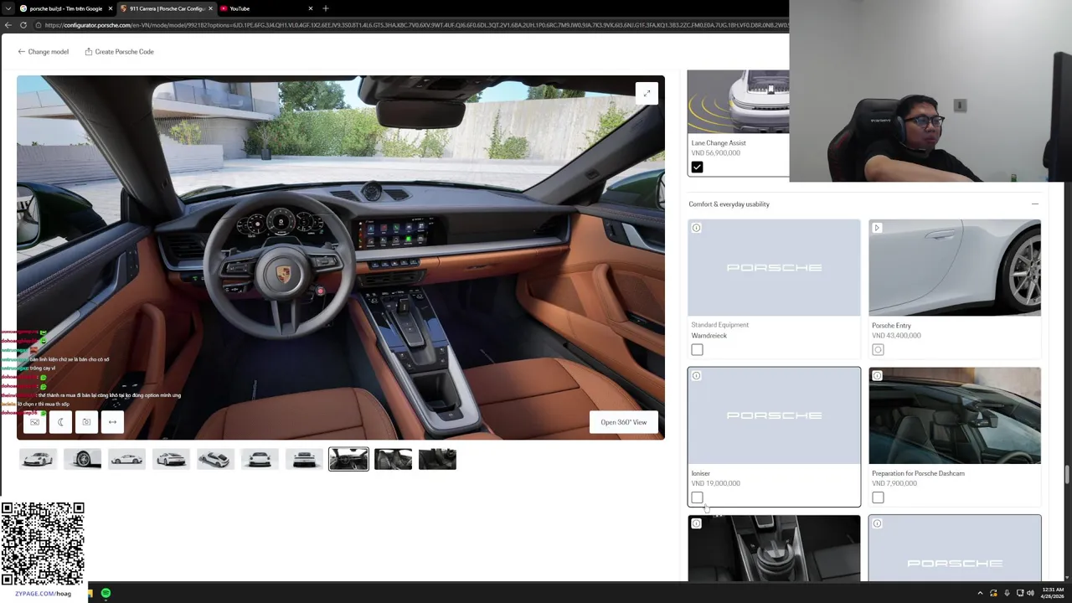
Task: Select the dashboard interior thumbnail
Action: tap(348, 459)
